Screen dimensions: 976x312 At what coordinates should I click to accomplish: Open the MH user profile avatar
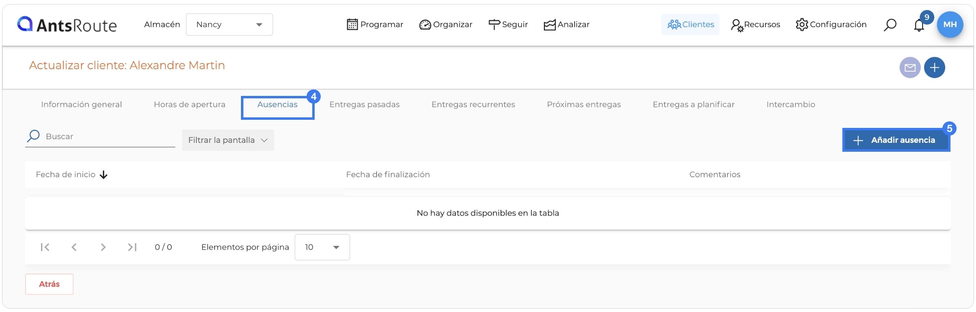point(950,25)
